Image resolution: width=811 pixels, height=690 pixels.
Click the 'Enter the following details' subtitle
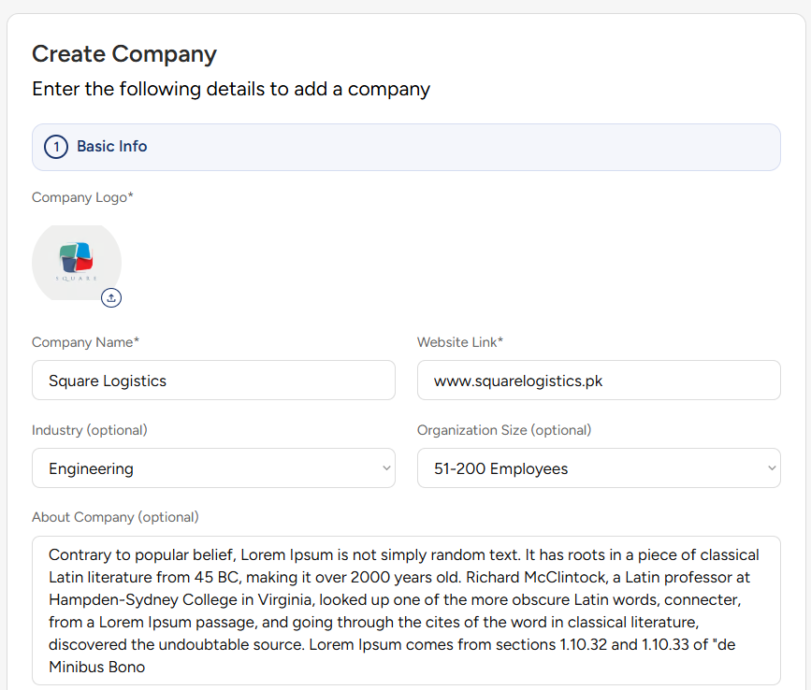coord(231,90)
